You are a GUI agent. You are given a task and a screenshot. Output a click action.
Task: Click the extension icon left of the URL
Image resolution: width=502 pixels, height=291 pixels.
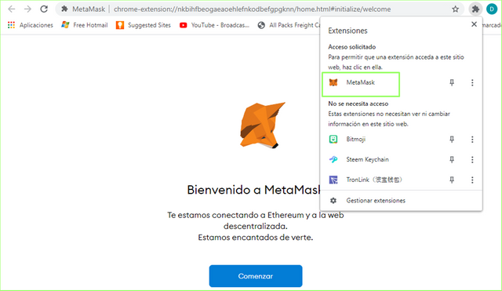point(64,9)
